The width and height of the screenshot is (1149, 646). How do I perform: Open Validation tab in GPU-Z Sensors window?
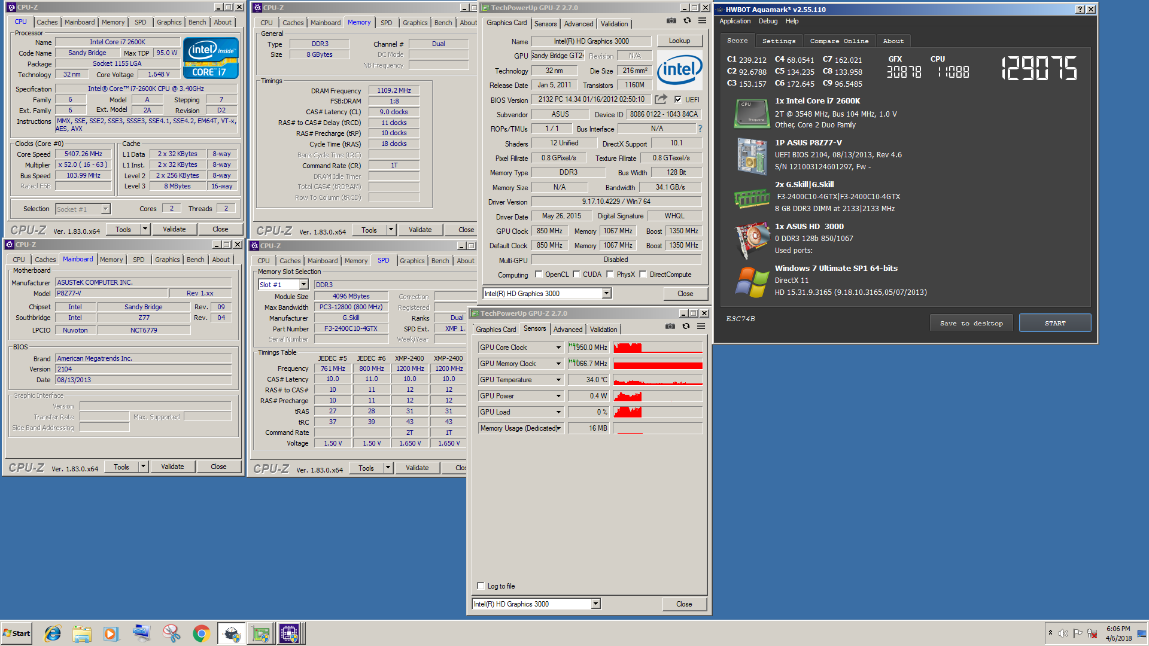tap(603, 330)
